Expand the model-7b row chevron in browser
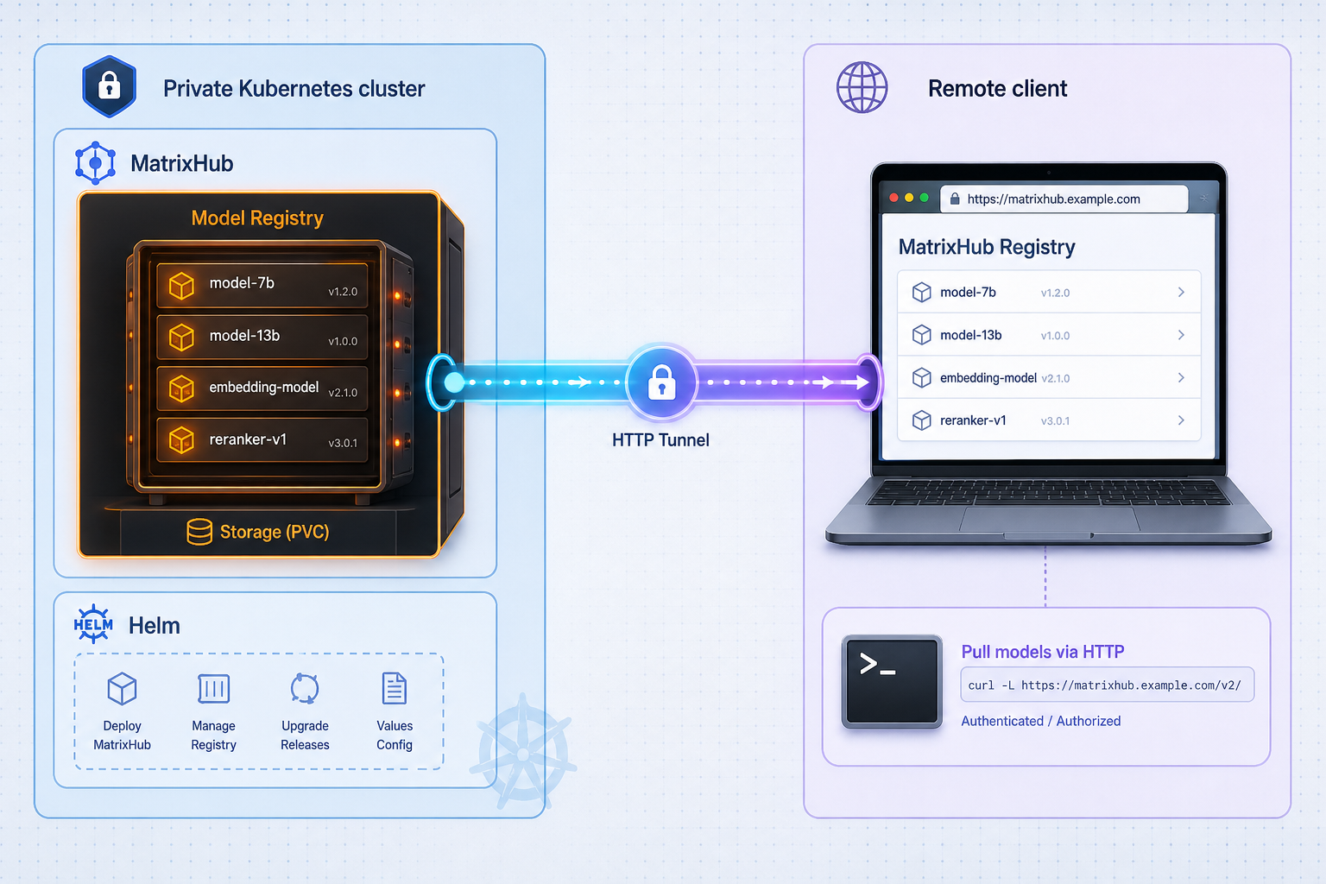Image resolution: width=1326 pixels, height=884 pixels. (x=1181, y=292)
